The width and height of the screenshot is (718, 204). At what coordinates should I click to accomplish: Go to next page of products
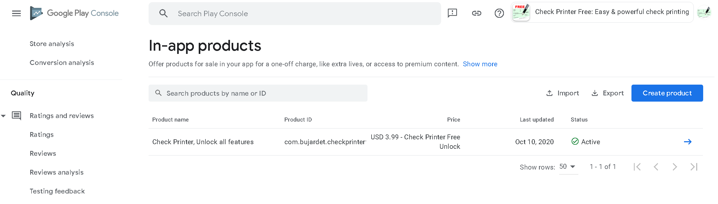[675, 167]
